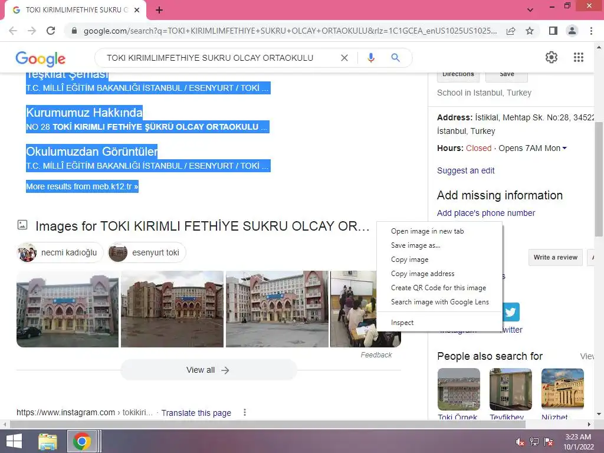Open Nüzhet related school thumbnail
This screenshot has width=604, height=453.
click(x=562, y=389)
